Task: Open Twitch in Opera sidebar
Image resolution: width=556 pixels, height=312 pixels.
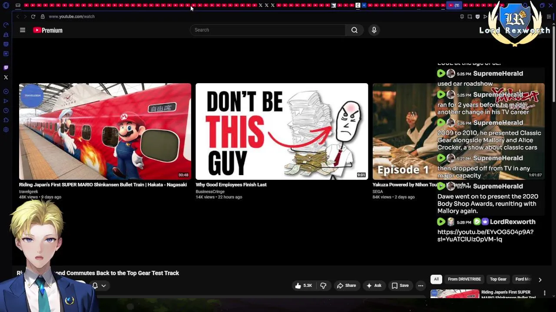Action: (6, 68)
